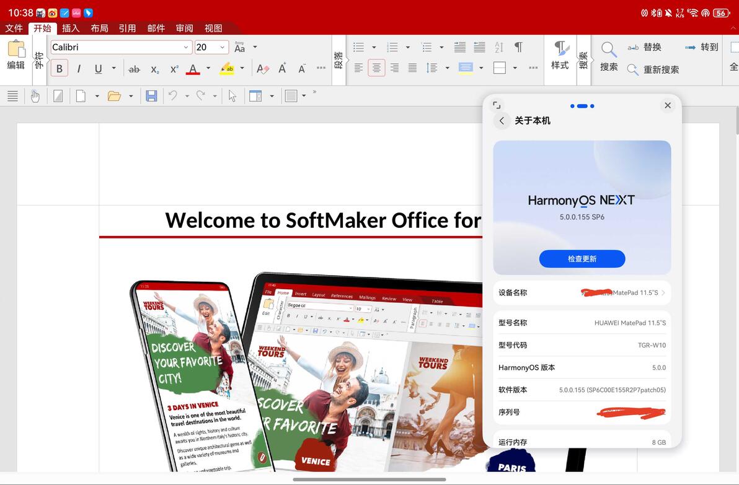Click the borders icon

pyautogui.click(x=500, y=68)
